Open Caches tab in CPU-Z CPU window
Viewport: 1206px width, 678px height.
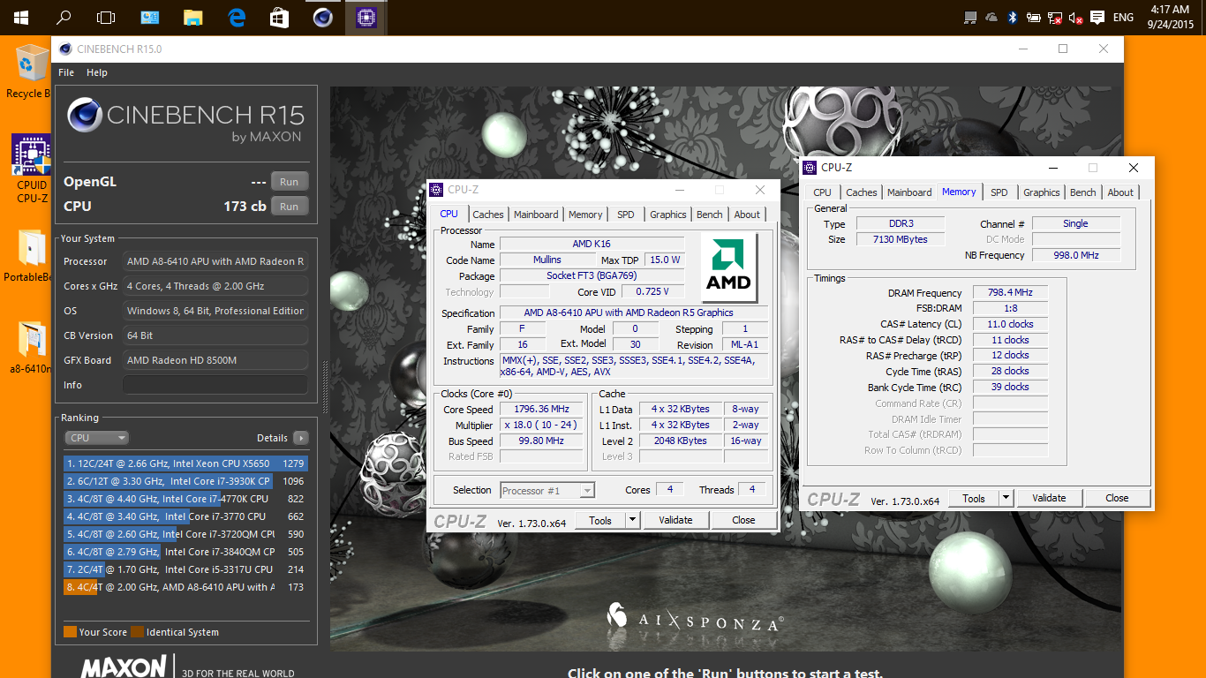tap(487, 215)
